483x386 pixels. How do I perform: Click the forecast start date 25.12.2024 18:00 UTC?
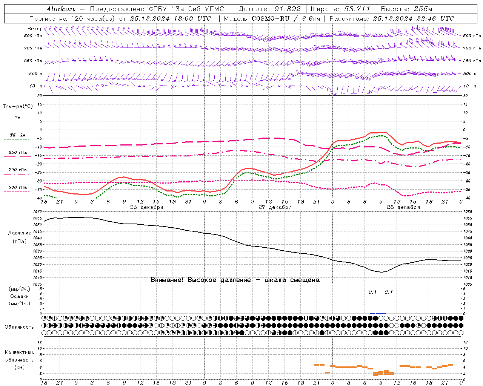(x=171, y=18)
